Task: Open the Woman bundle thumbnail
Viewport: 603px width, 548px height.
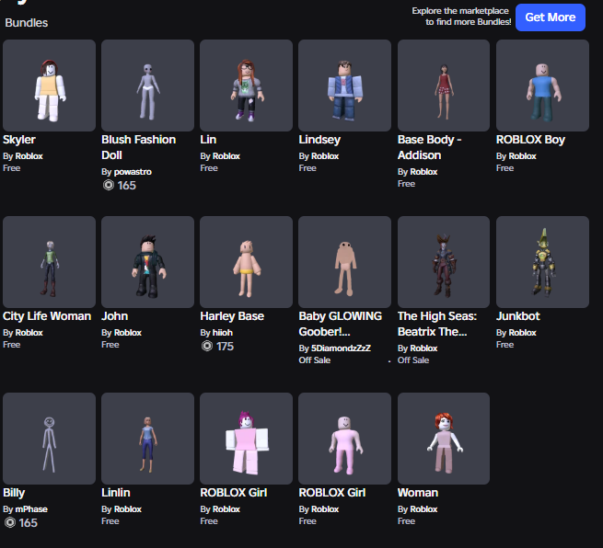Action: click(x=444, y=439)
